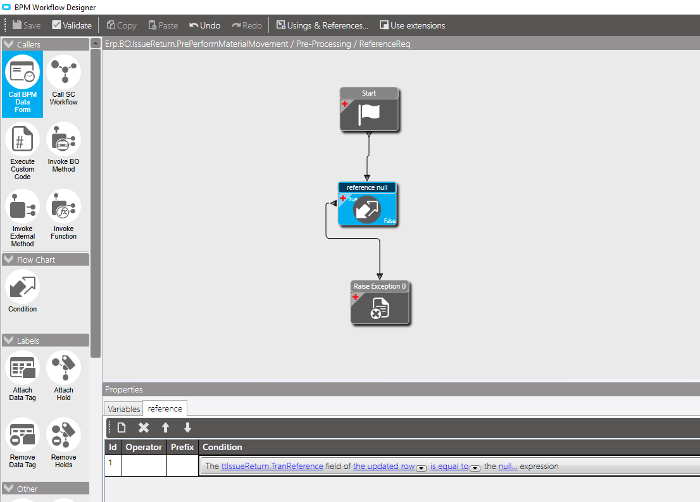Switch to the reference tab
700x502 pixels.
pyautogui.click(x=165, y=408)
